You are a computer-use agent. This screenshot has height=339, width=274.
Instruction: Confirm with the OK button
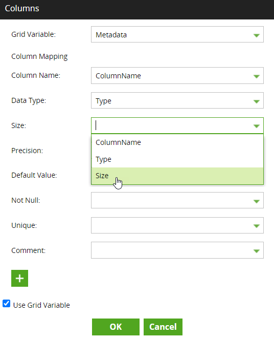116,327
